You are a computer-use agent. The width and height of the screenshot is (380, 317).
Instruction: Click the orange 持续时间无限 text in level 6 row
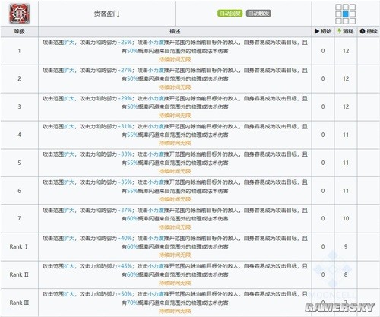coord(175,199)
